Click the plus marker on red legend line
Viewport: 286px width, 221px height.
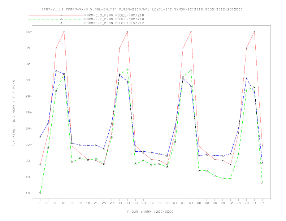[61, 15]
